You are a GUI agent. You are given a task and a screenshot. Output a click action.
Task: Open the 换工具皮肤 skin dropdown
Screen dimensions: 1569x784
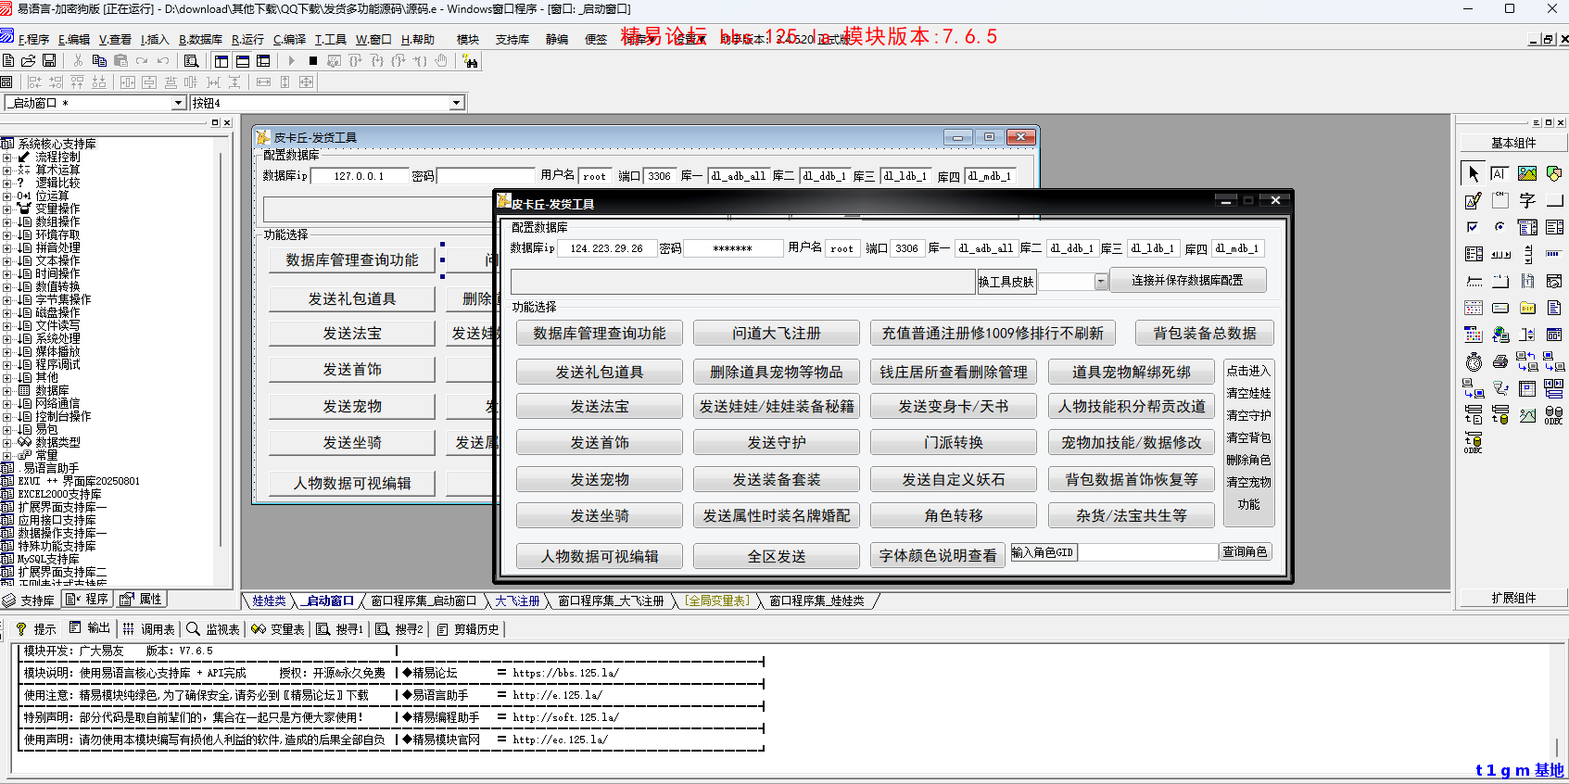click(x=1101, y=282)
